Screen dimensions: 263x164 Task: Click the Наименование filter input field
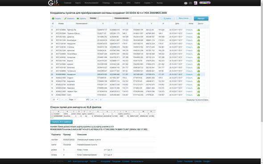tap(145, 18)
